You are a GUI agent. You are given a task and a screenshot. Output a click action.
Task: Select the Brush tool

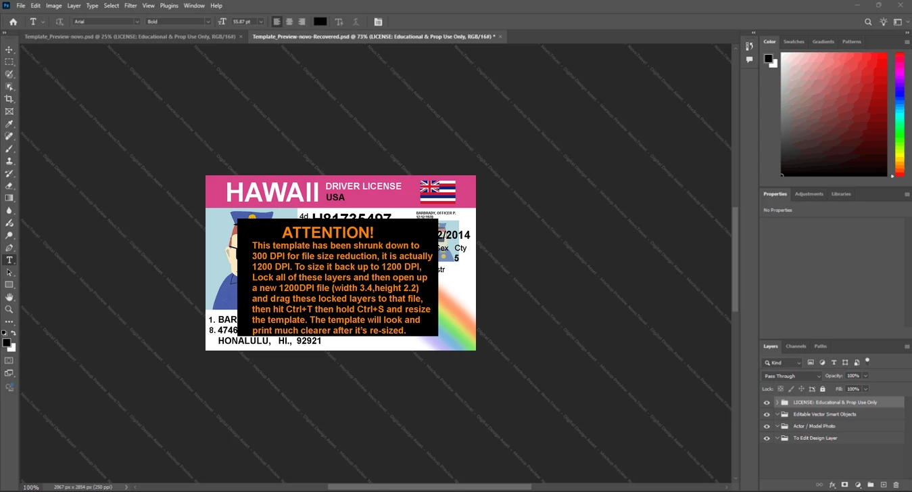coord(9,149)
